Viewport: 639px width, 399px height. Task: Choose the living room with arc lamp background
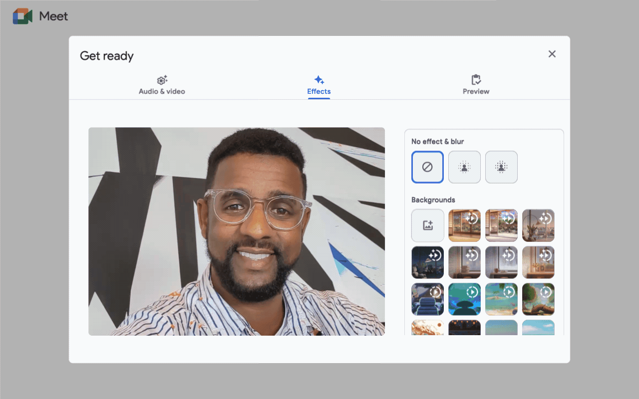pyautogui.click(x=538, y=225)
